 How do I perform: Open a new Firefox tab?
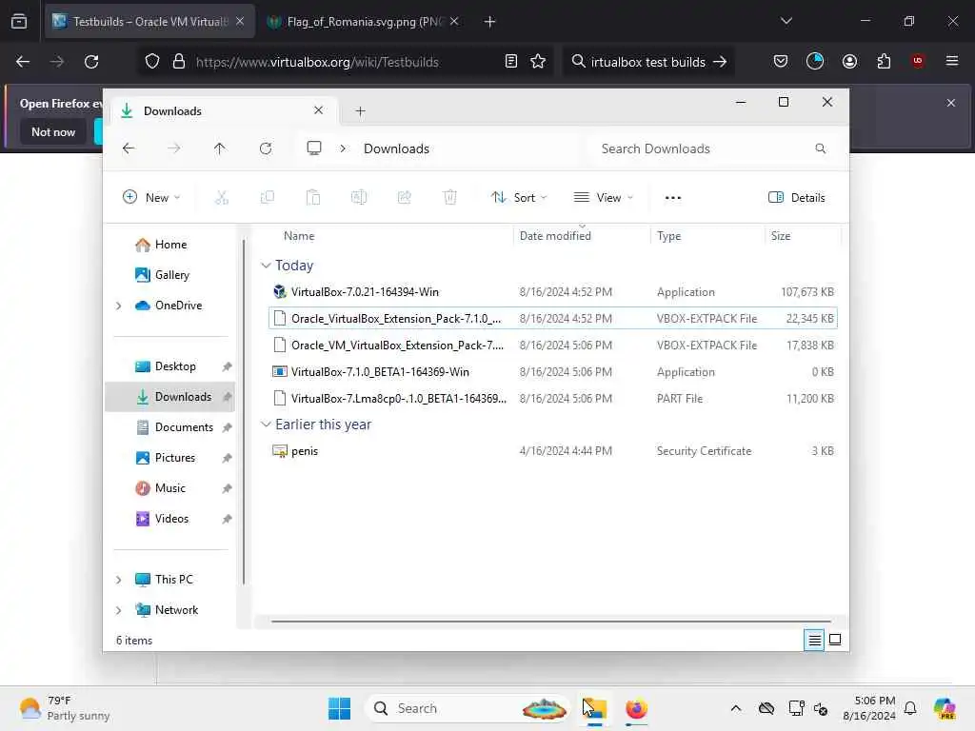click(490, 22)
